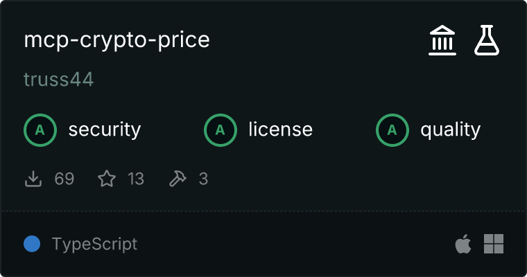Click the quality grade A badge
Image resolution: width=527 pixels, height=277 pixels.
pyautogui.click(x=392, y=129)
